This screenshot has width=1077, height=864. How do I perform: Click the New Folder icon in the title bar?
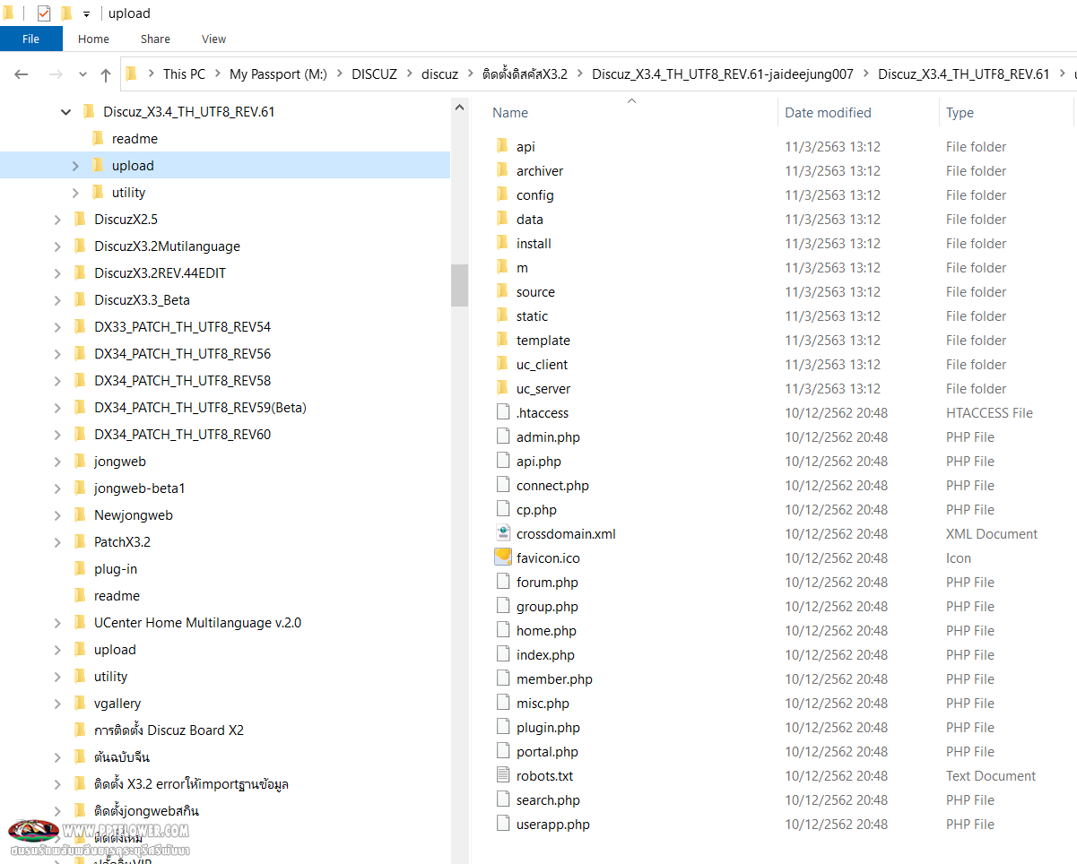66,13
